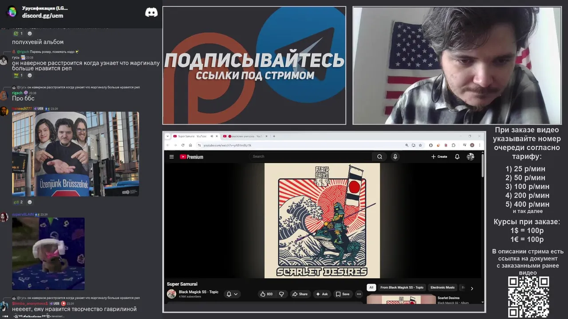Click the YouTube Premium logo
Image resolution: width=568 pixels, height=319 pixels.
(x=191, y=157)
